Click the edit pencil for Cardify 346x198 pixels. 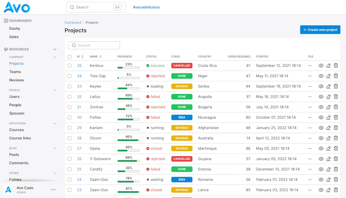coord(328,169)
